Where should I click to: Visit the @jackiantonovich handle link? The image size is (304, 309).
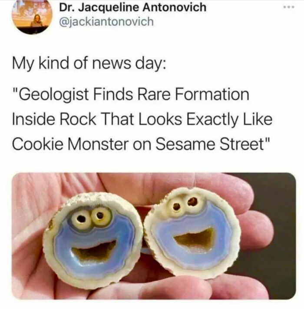(x=106, y=22)
